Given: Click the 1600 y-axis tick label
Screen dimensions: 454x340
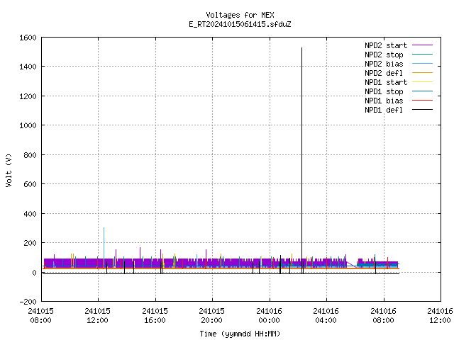Looking at the screenshot, I should [x=28, y=38].
